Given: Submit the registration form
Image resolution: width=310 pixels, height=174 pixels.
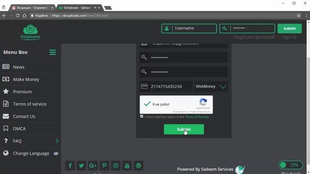Looking at the screenshot, I should (184, 129).
